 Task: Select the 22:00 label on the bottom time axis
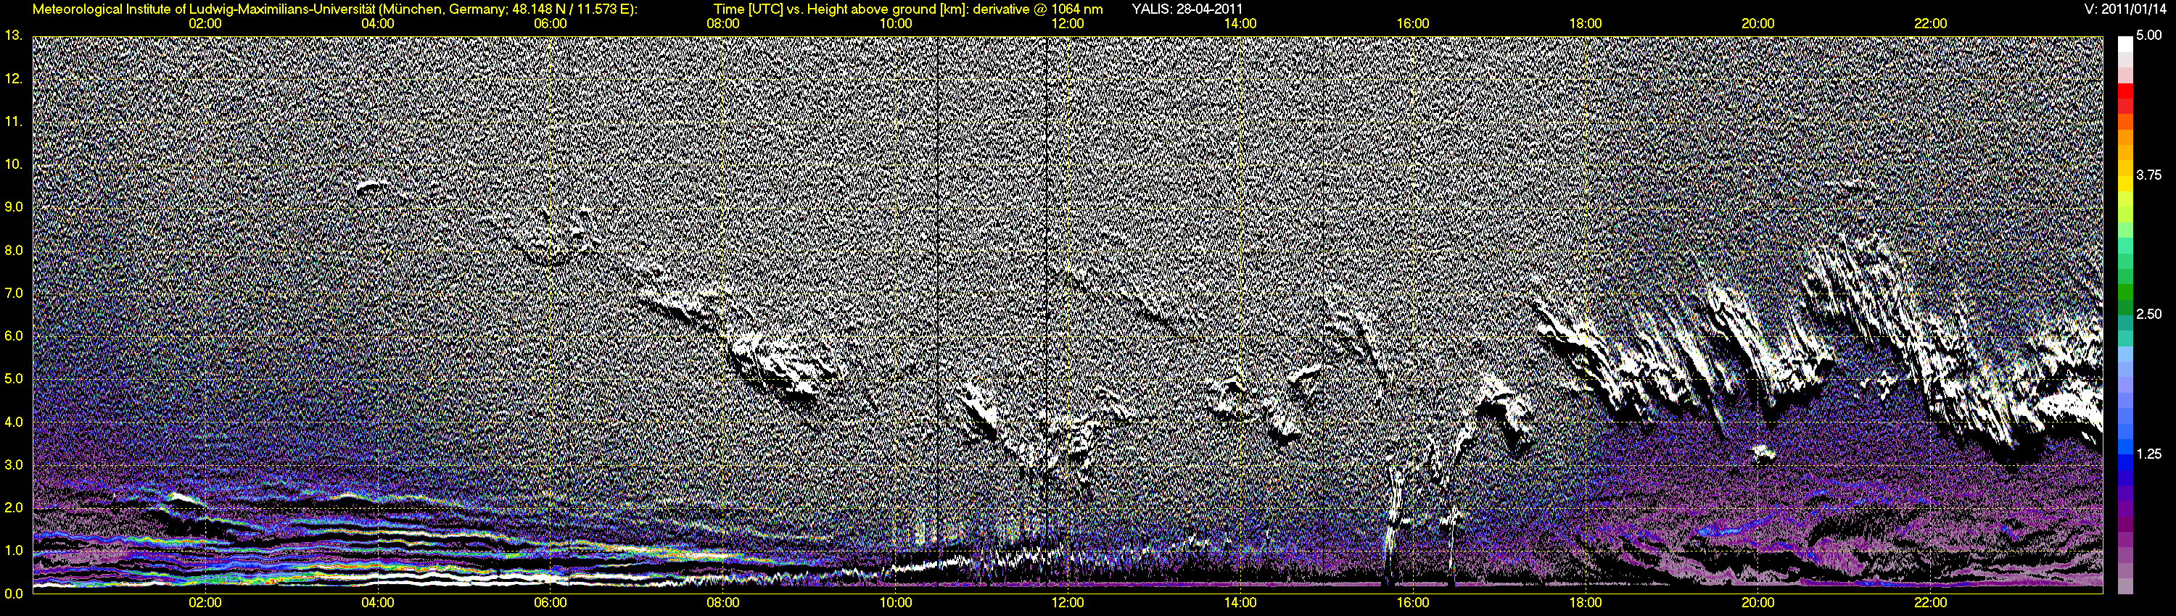click(1930, 602)
